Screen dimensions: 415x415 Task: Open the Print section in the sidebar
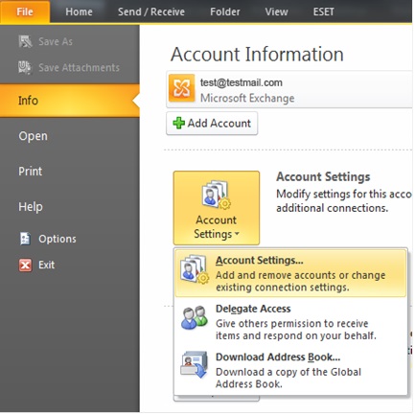[x=30, y=172]
